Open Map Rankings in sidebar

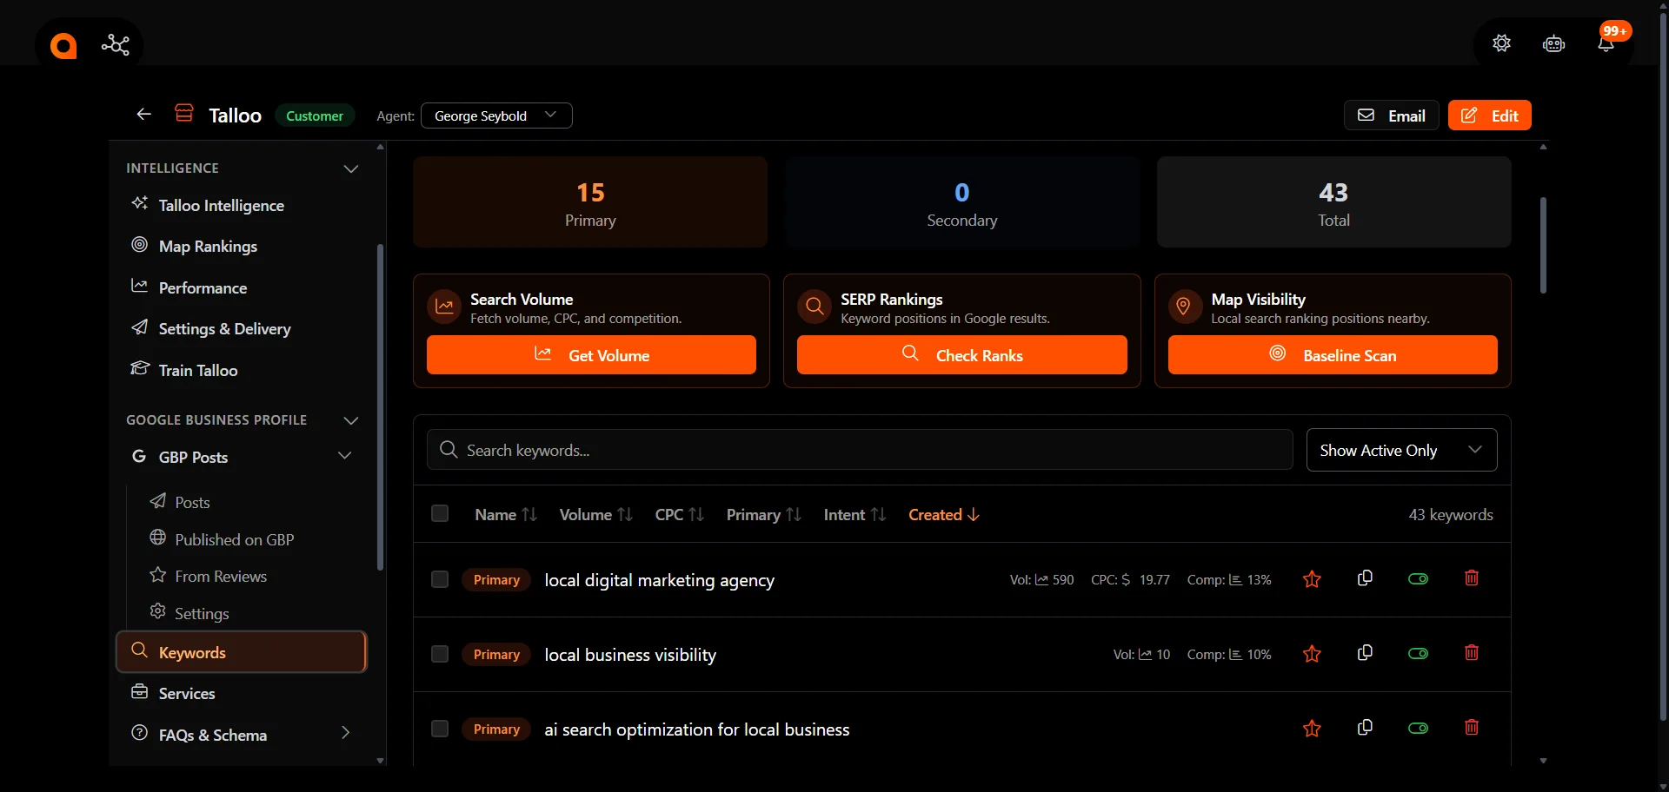point(242,246)
